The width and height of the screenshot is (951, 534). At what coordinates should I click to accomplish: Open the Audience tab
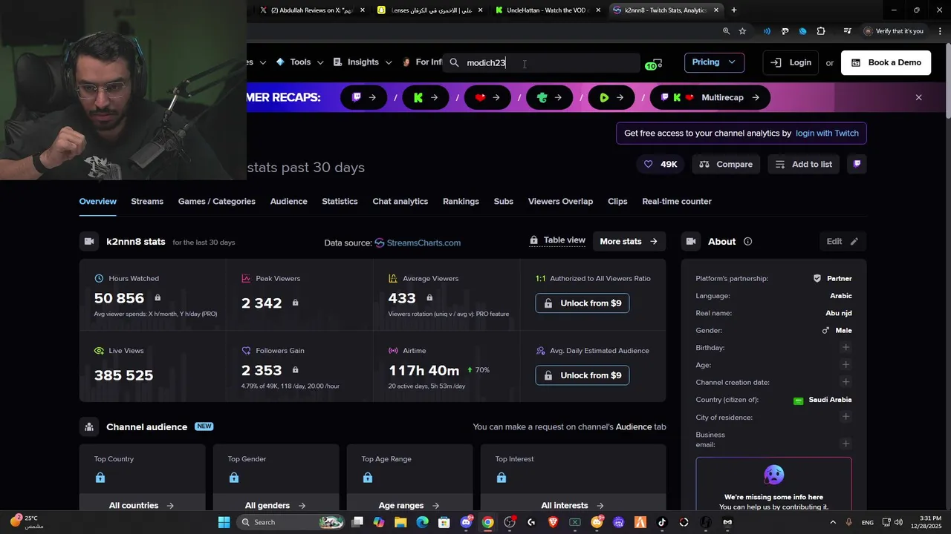(x=289, y=202)
